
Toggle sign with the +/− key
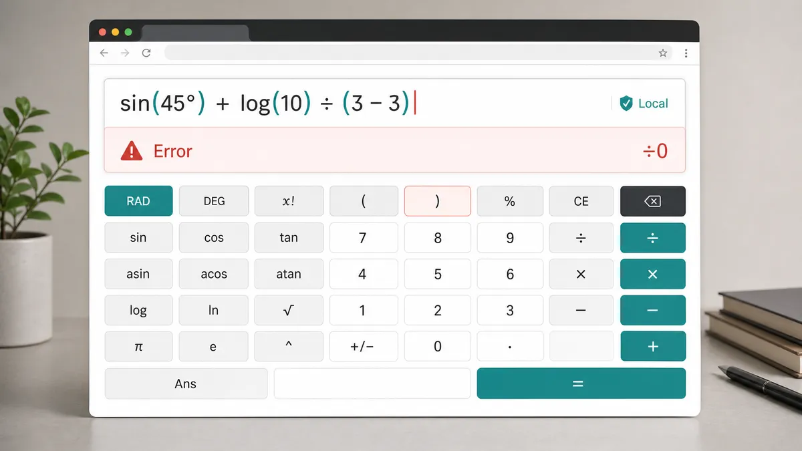(363, 347)
